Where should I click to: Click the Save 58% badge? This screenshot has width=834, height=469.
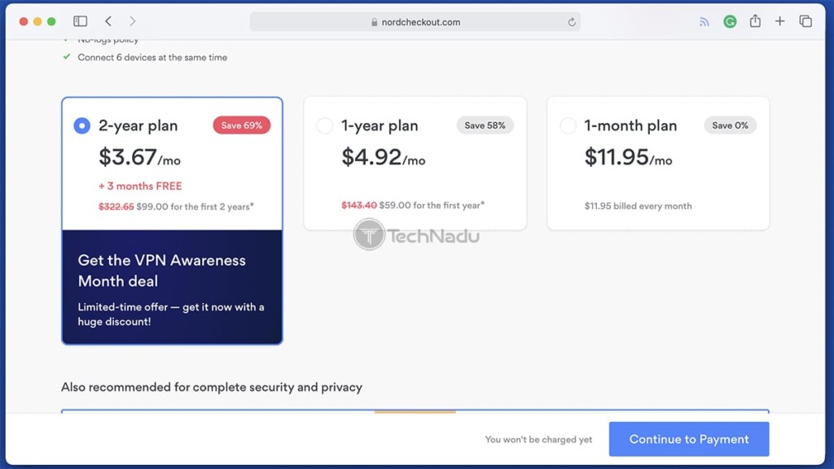485,125
